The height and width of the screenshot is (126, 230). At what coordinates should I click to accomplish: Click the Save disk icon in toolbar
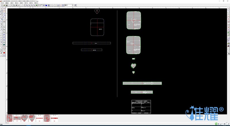point(7,5)
